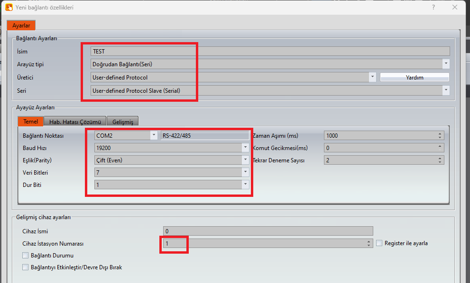Expand the Bağlantı Noktası COM2 dropdown

coord(153,136)
